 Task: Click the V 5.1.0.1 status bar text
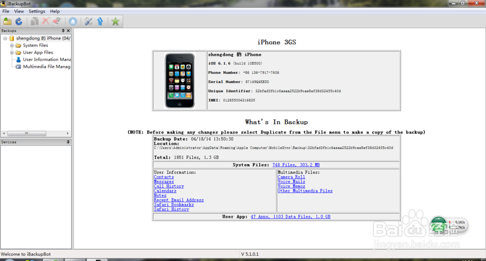pos(250,254)
